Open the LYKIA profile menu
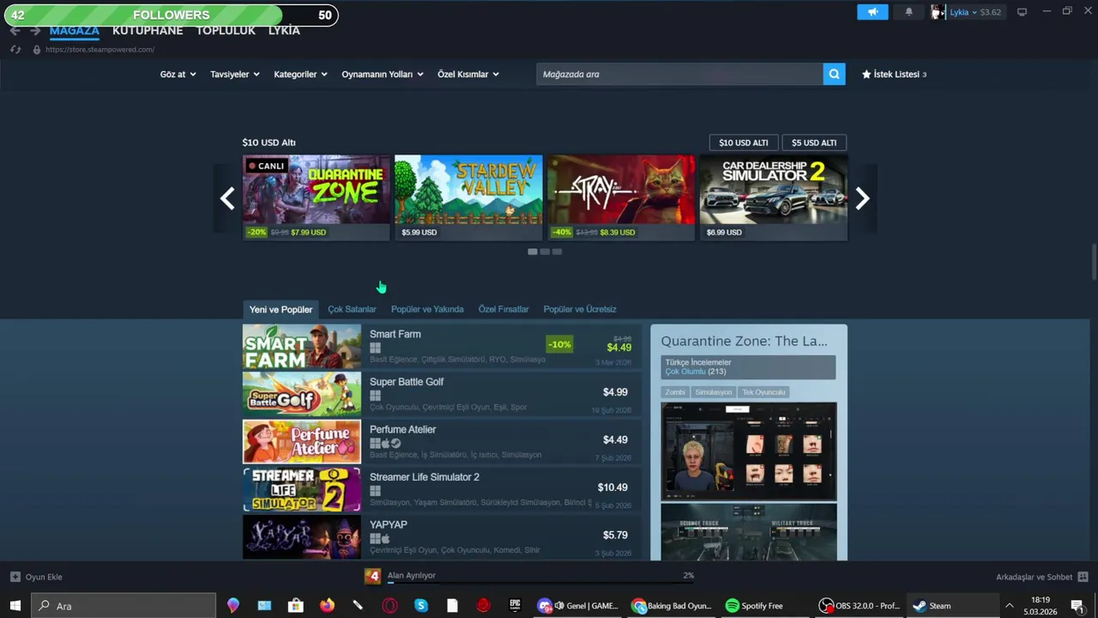 pyautogui.click(x=284, y=30)
